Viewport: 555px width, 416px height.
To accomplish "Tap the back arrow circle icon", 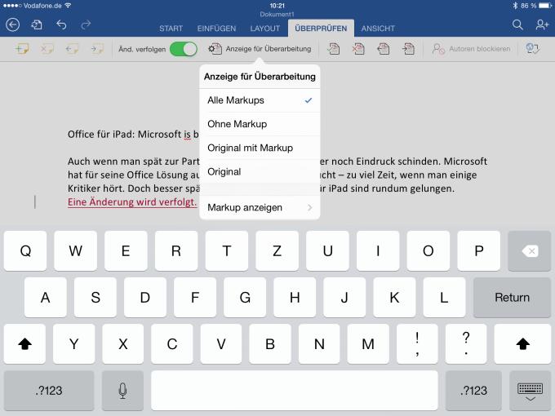I will (x=13, y=24).
